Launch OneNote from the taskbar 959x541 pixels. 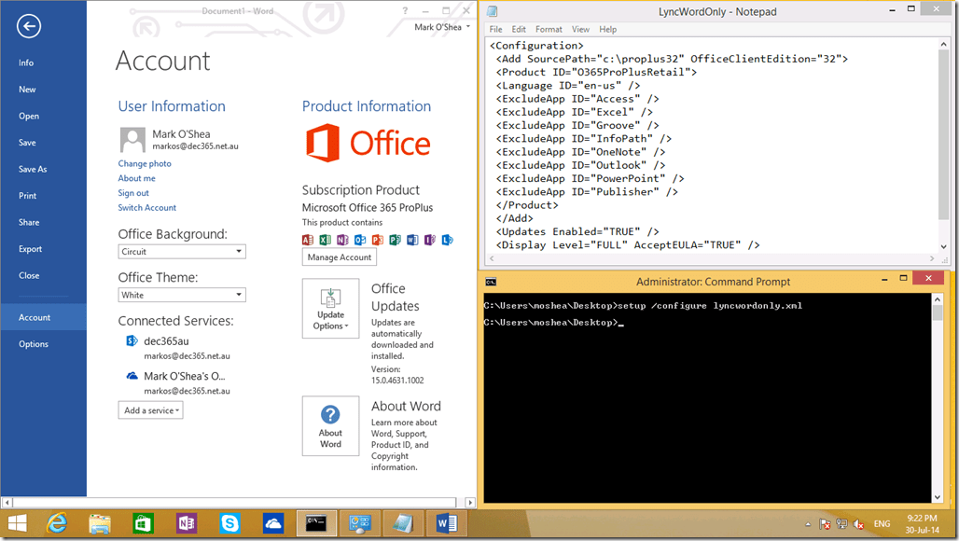click(x=186, y=523)
